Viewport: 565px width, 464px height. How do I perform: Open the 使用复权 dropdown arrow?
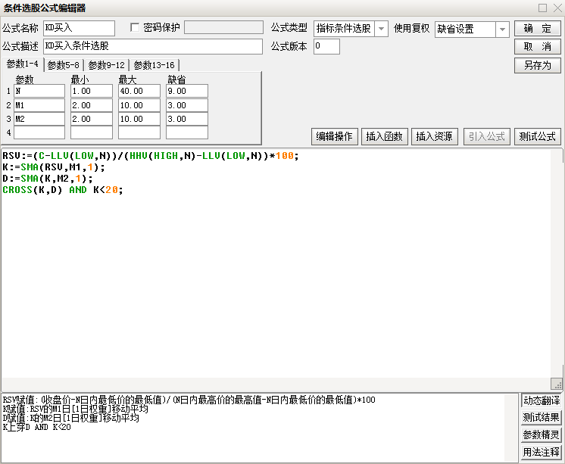click(502, 30)
